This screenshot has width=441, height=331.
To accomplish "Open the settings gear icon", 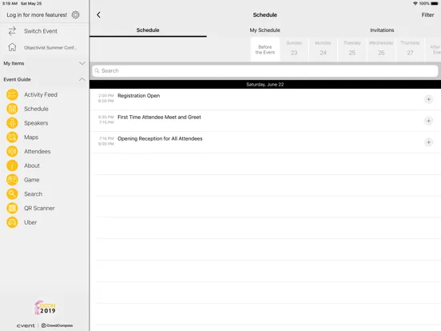I will 75,14.
